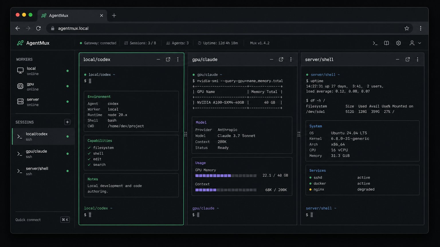Pop out the gpu/claude pane

281,59
